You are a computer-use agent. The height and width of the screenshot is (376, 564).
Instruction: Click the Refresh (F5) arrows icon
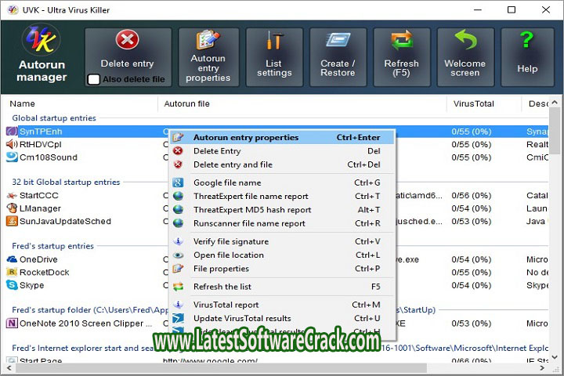(401, 40)
